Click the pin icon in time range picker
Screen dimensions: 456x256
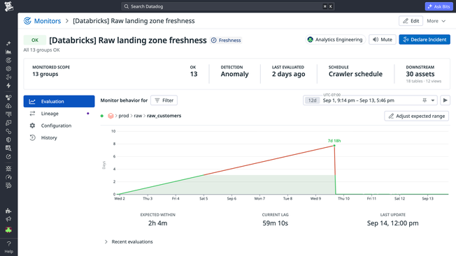click(x=425, y=100)
